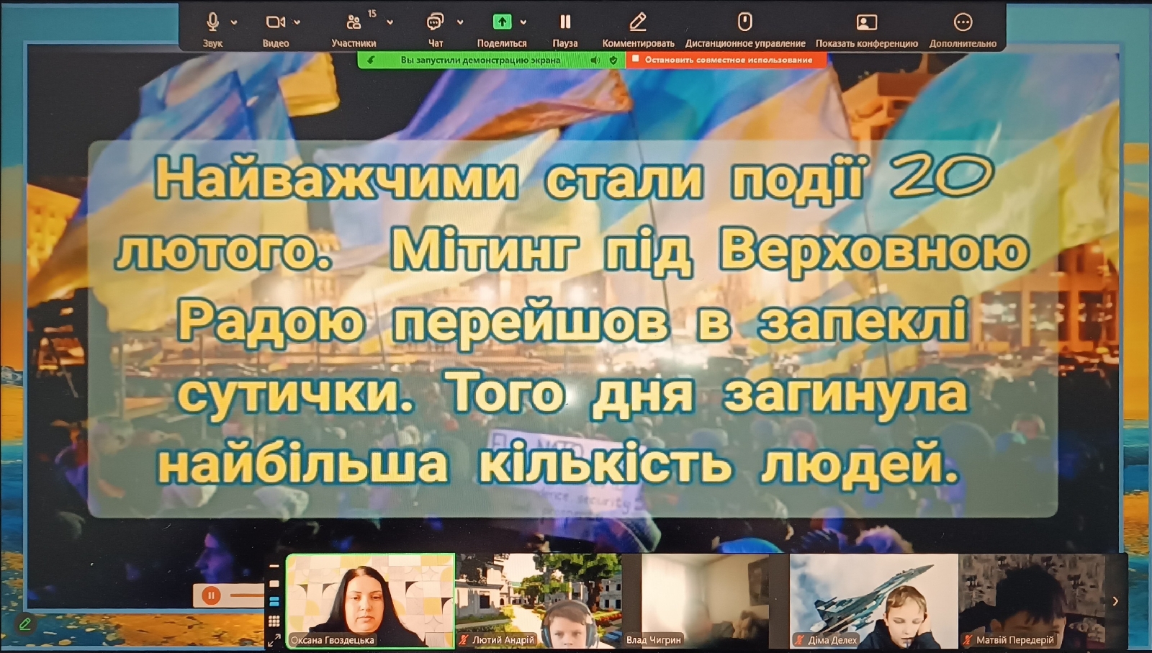
Task: Select Діма Делех video thumbnail
Action: click(873, 601)
